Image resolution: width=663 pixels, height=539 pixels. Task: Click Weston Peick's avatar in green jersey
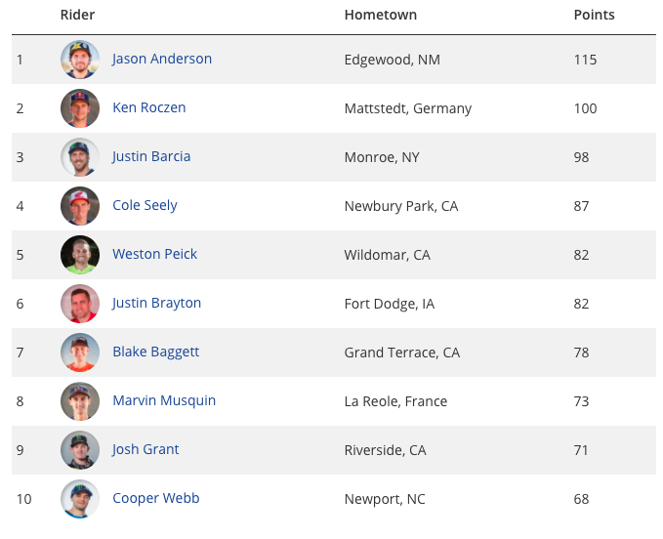coord(80,255)
